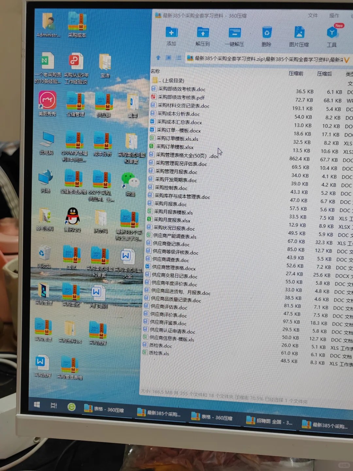Launch 微信 (WeChat) from desktop

(x=130, y=184)
